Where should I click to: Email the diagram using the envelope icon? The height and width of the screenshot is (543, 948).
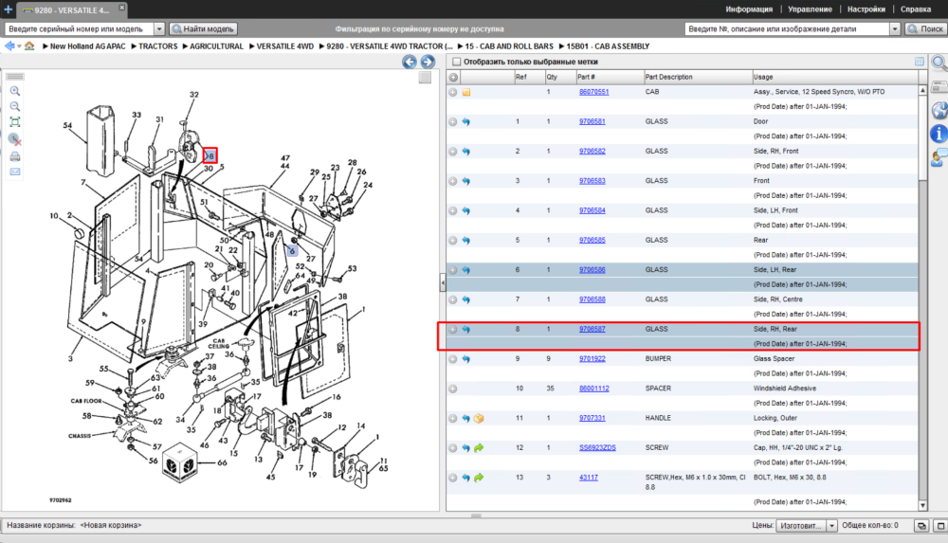15,172
